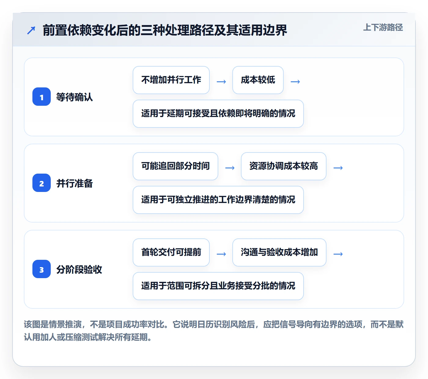This screenshot has width=428, height=379.
Task: Open the 适用于延期可接受且依赖即将明确的情况 box
Action: (x=218, y=114)
